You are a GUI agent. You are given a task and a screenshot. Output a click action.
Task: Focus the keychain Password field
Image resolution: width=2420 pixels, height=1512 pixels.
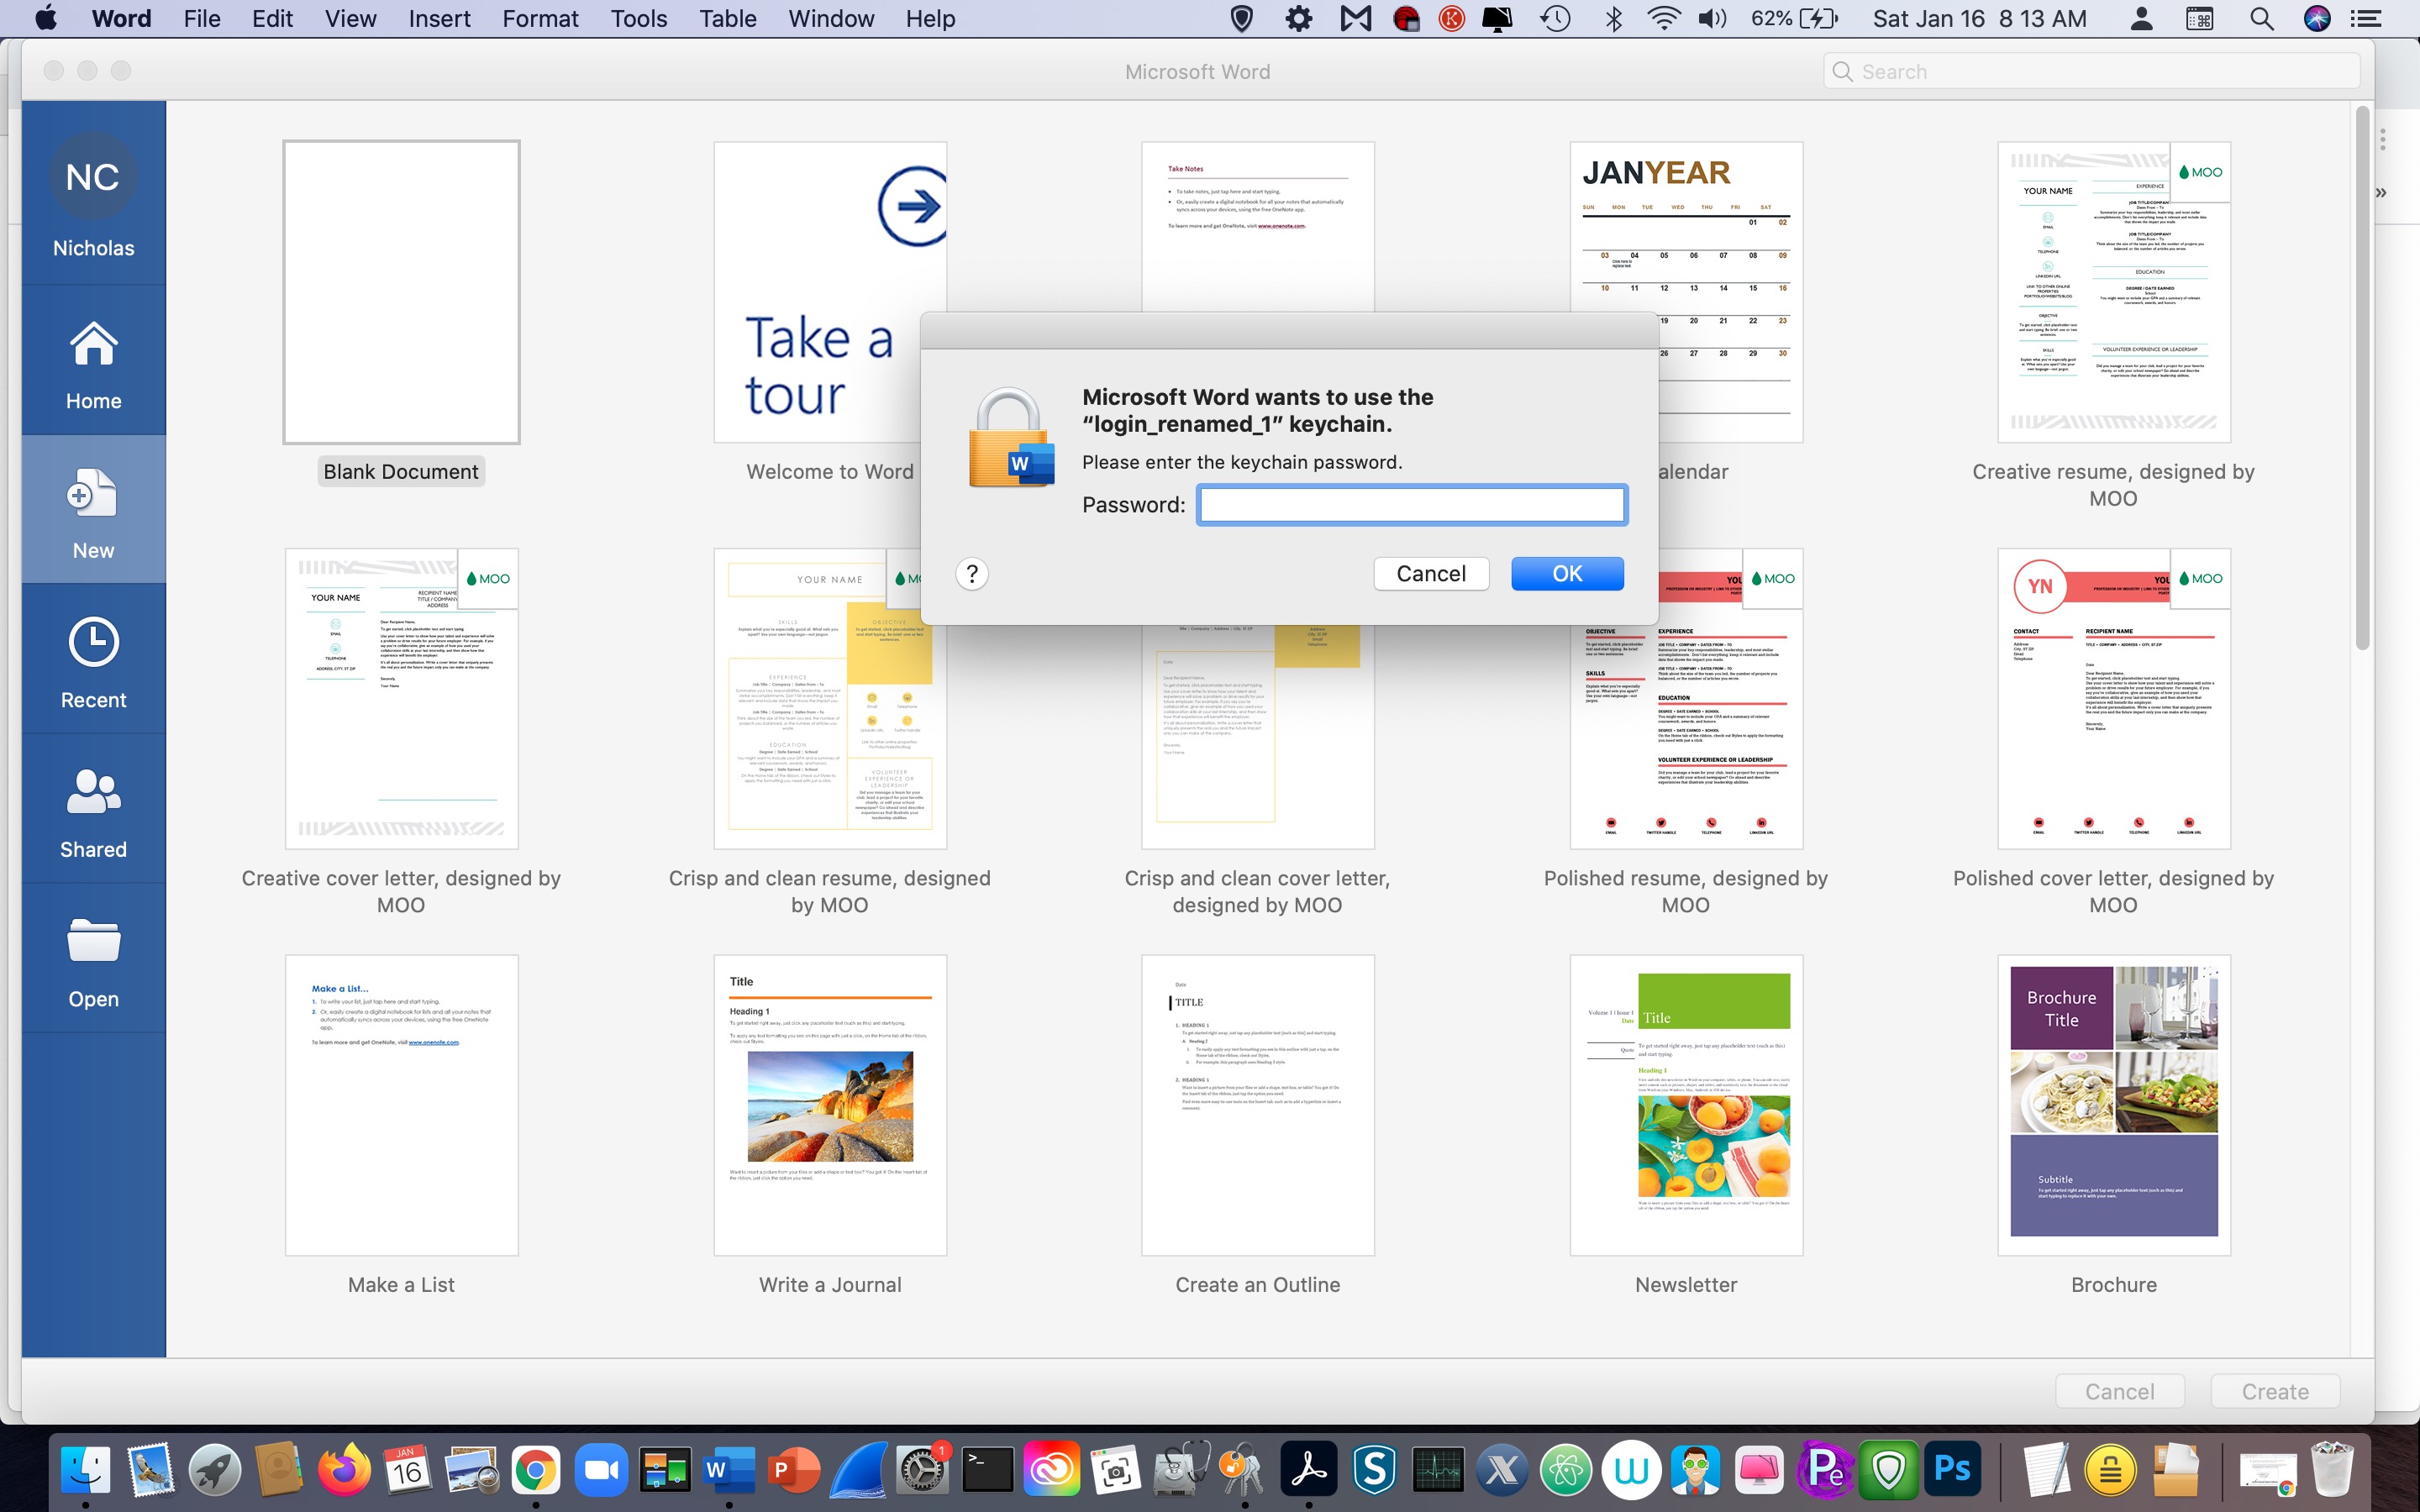pyautogui.click(x=1411, y=505)
